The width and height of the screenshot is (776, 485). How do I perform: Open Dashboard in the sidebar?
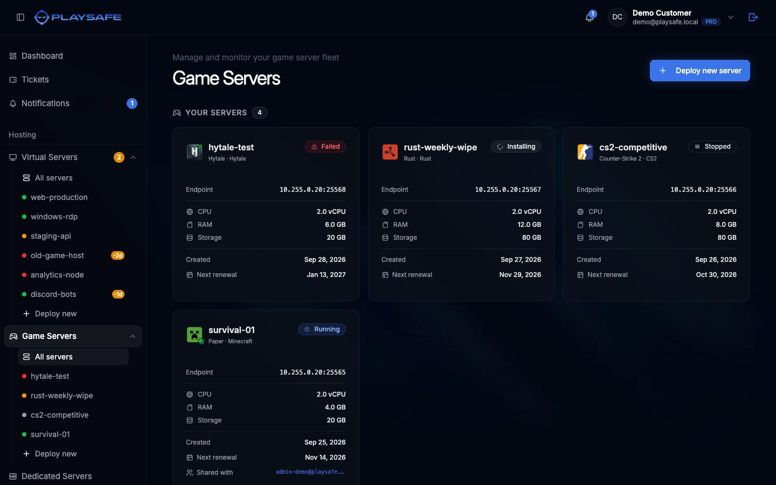73,56
